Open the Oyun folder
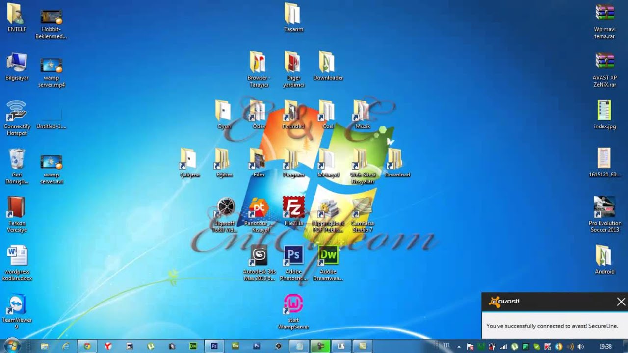The image size is (628, 353). click(224, 115)
